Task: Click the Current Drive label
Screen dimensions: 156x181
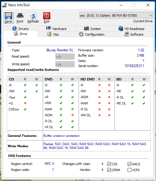Action: tap(143, 21)
